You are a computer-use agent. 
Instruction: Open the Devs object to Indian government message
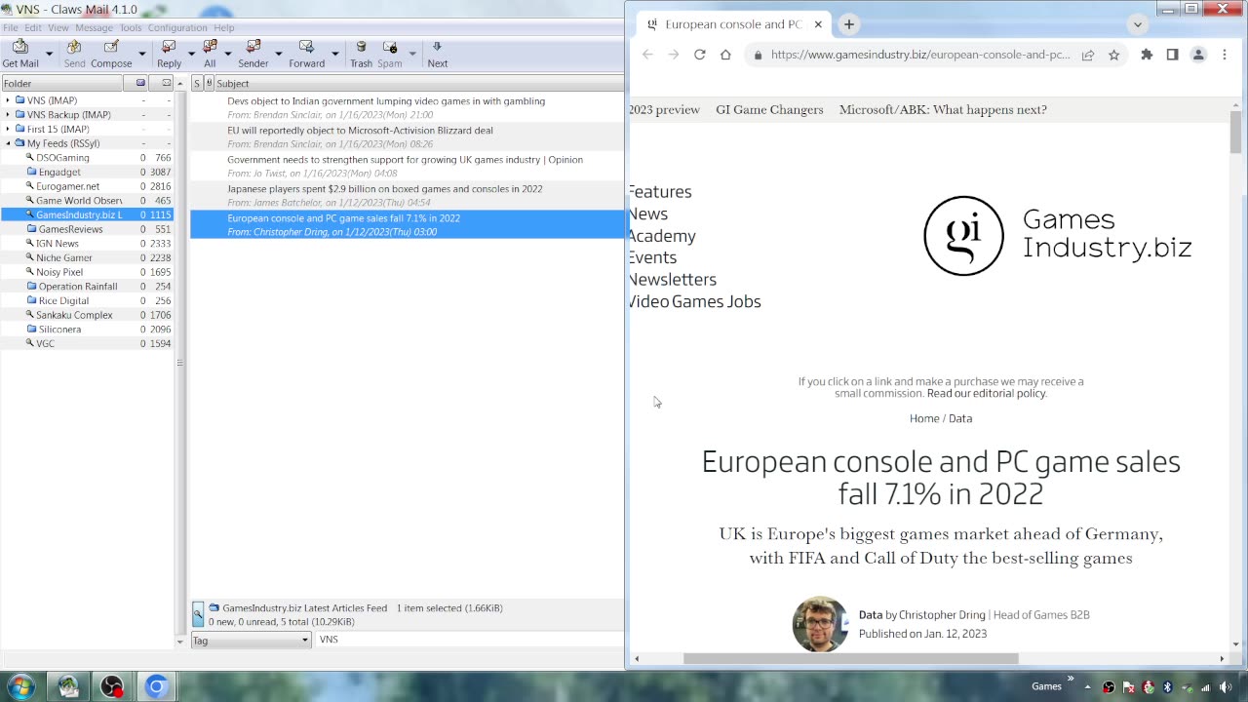[408, 107]
